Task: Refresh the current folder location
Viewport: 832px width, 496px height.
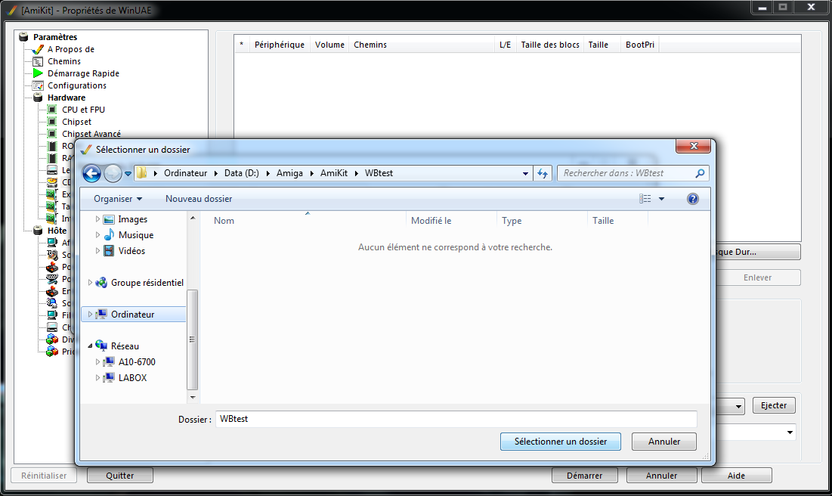Action: coord(543,173)
